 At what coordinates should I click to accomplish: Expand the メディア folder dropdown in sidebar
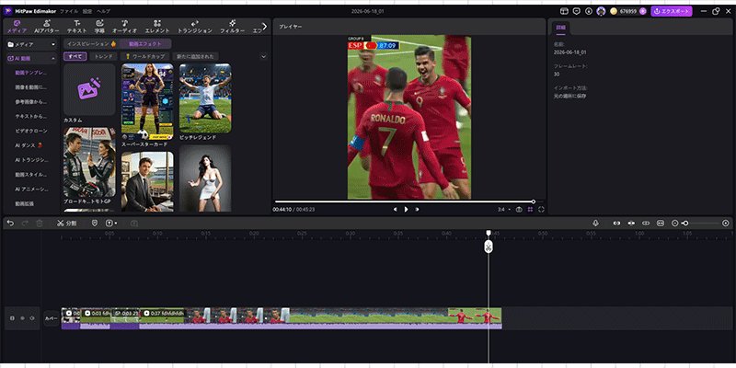pos(31,44)
